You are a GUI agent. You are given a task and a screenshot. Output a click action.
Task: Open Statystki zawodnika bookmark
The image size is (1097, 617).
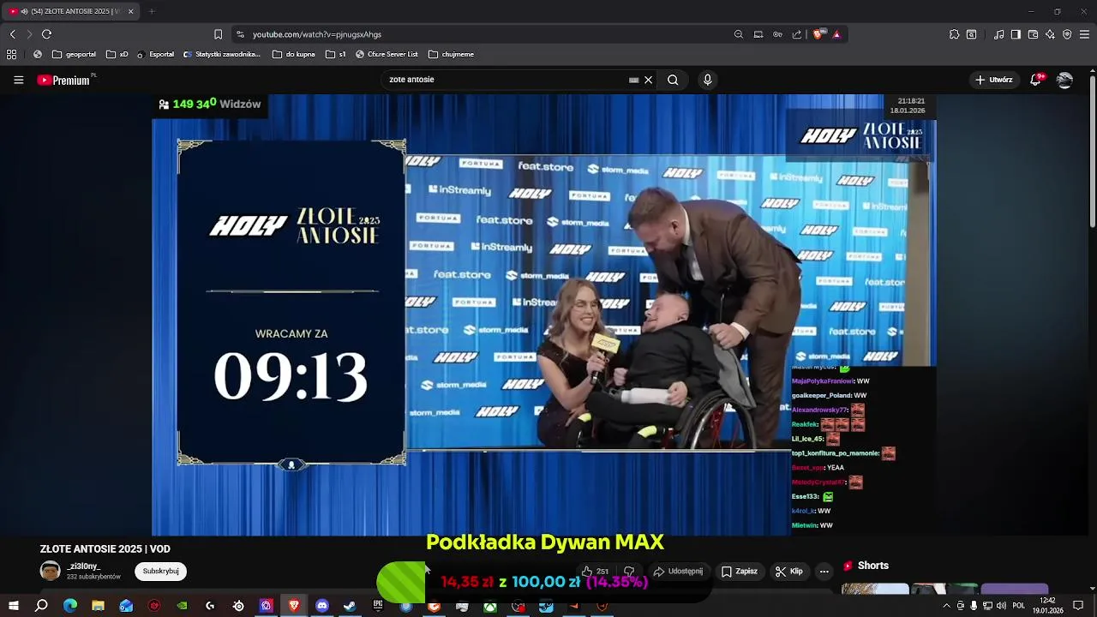coord(222,54)
